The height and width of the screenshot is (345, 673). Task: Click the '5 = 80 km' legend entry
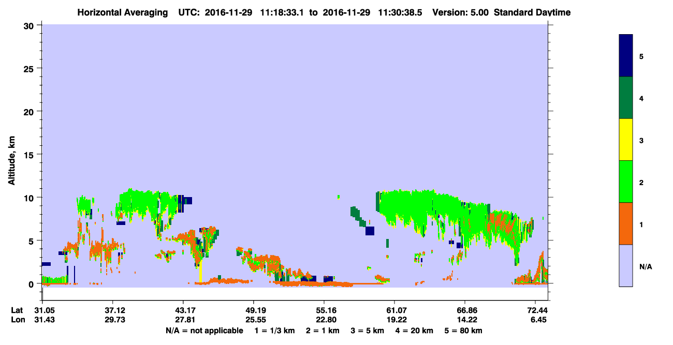point(463,331)
